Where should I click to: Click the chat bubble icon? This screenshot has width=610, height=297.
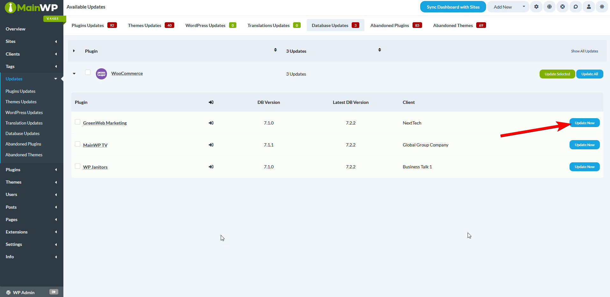[576, 7]
